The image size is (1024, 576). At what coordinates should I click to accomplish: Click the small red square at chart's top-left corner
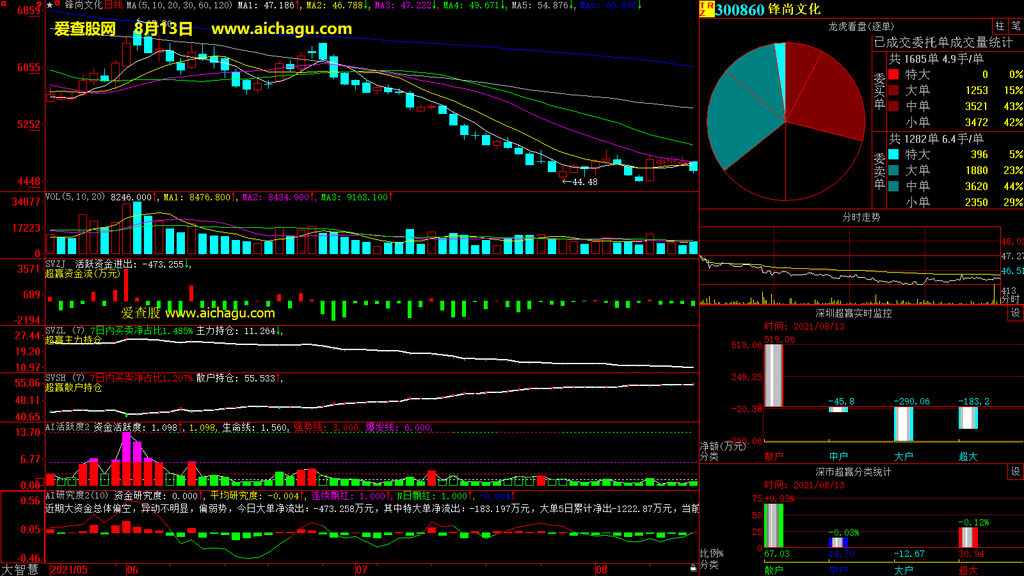(40, 4)
